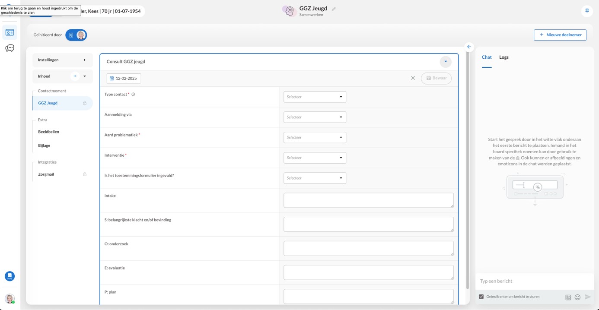Open the Type contact dropdown
The image size is (599, 310).
pos(315,97)
